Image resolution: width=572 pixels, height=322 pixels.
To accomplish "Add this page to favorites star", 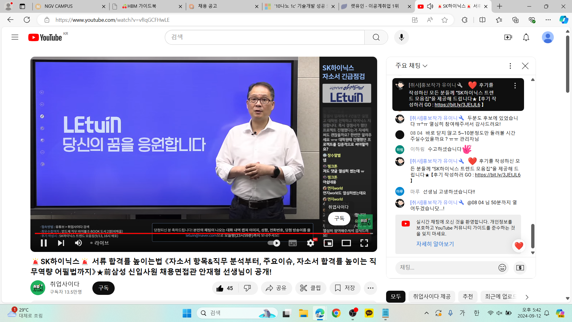I will (x=445, y=20).
